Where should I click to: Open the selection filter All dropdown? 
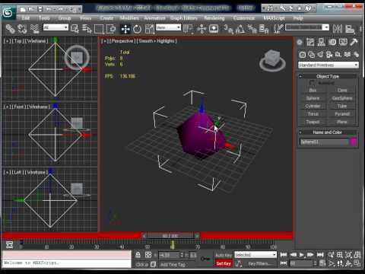(x=56, y=27)
